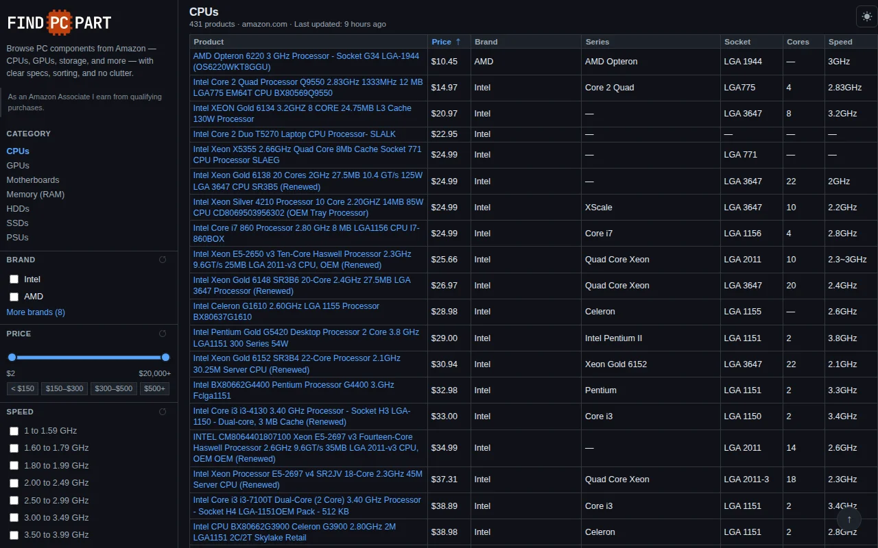This screenshot has height=548, width=878.
Task: Sort by the Speed column header
Action: (851, 42)
